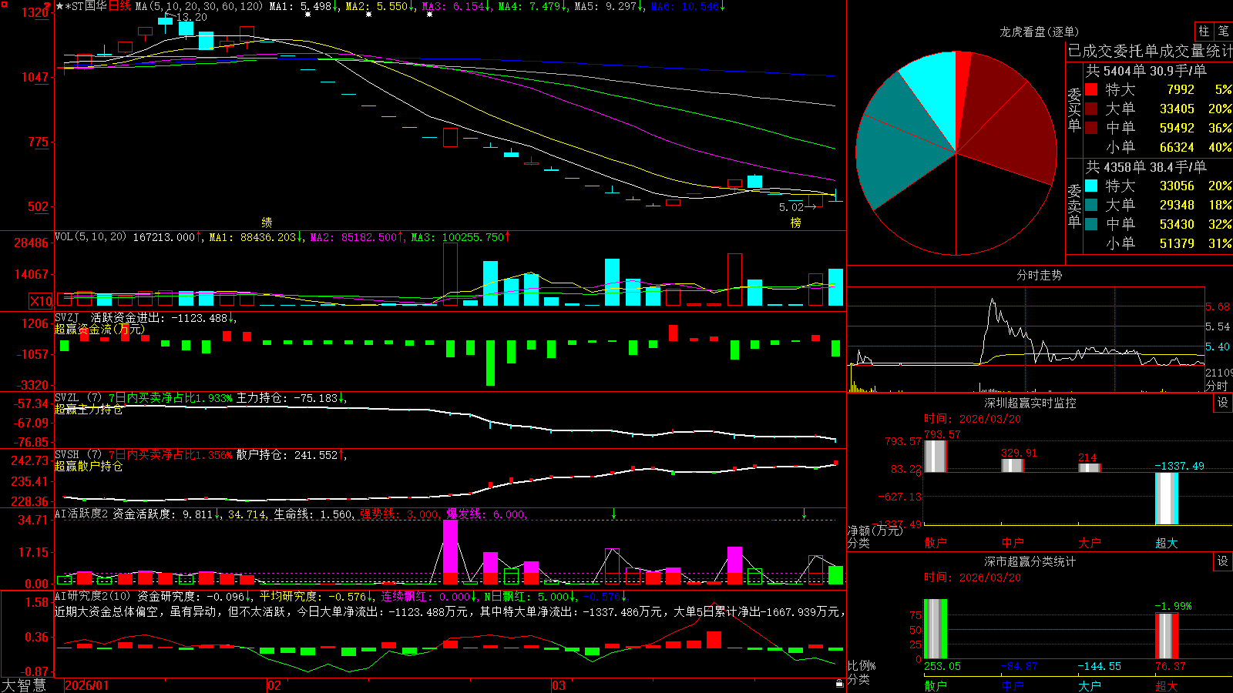Viewport: 1233px width, 693px height.
Task: Select 超大 category in 深圳超赢实时监控
Action: [x=1167, y=543]
